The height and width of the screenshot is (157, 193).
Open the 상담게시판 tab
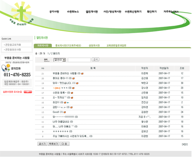pos(94,45)
